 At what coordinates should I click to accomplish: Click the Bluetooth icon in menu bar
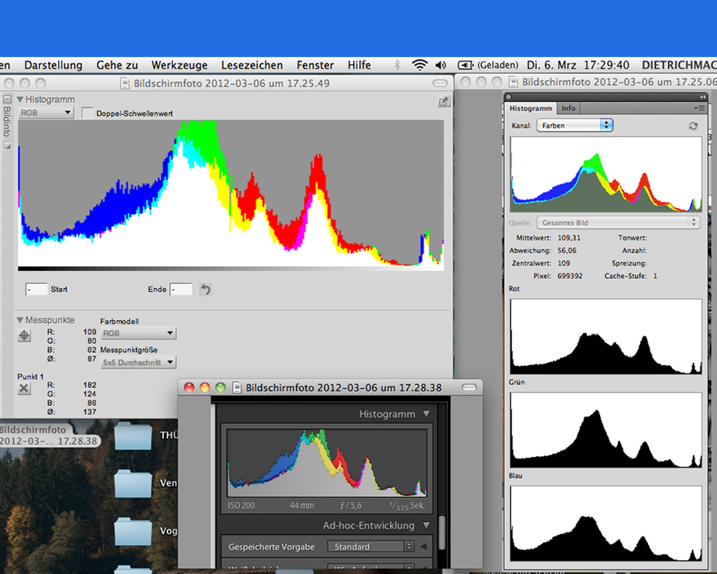(x=397, y=65)
